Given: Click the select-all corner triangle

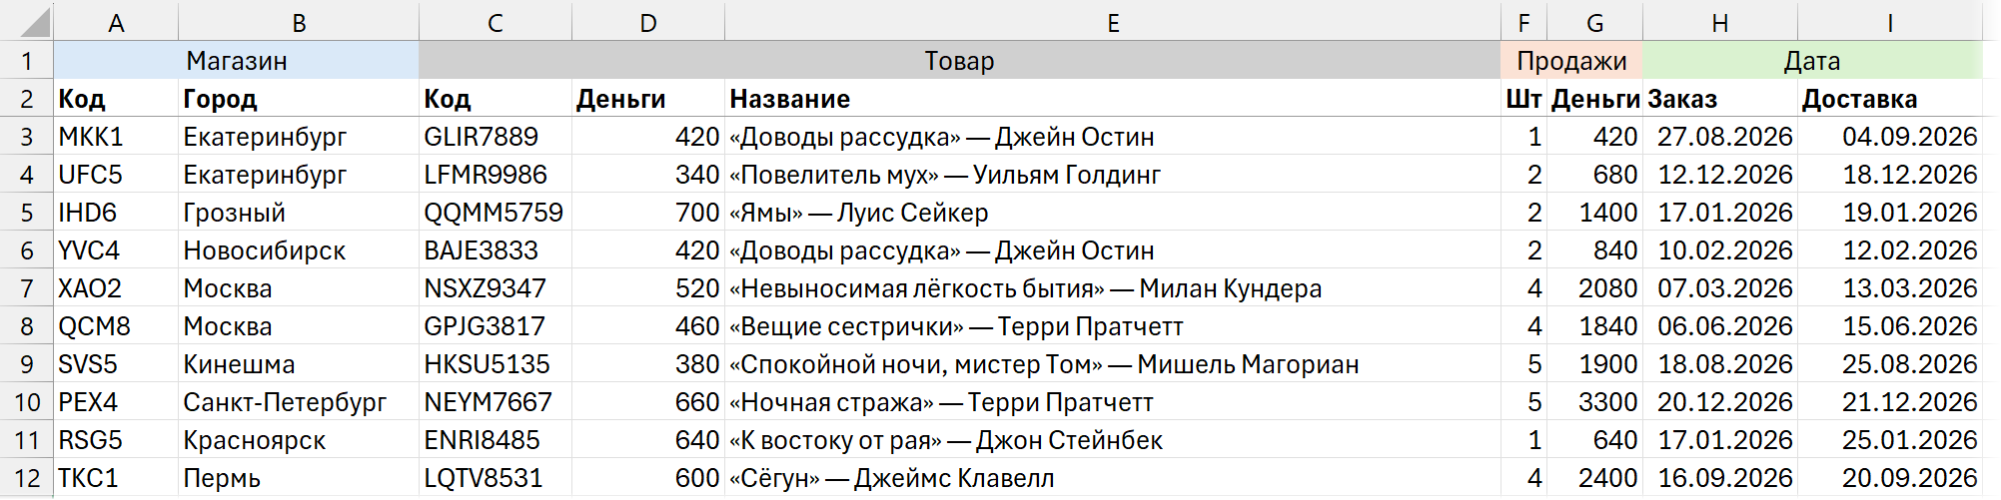Looking at the screenshot, I should (x=27, y=22).
